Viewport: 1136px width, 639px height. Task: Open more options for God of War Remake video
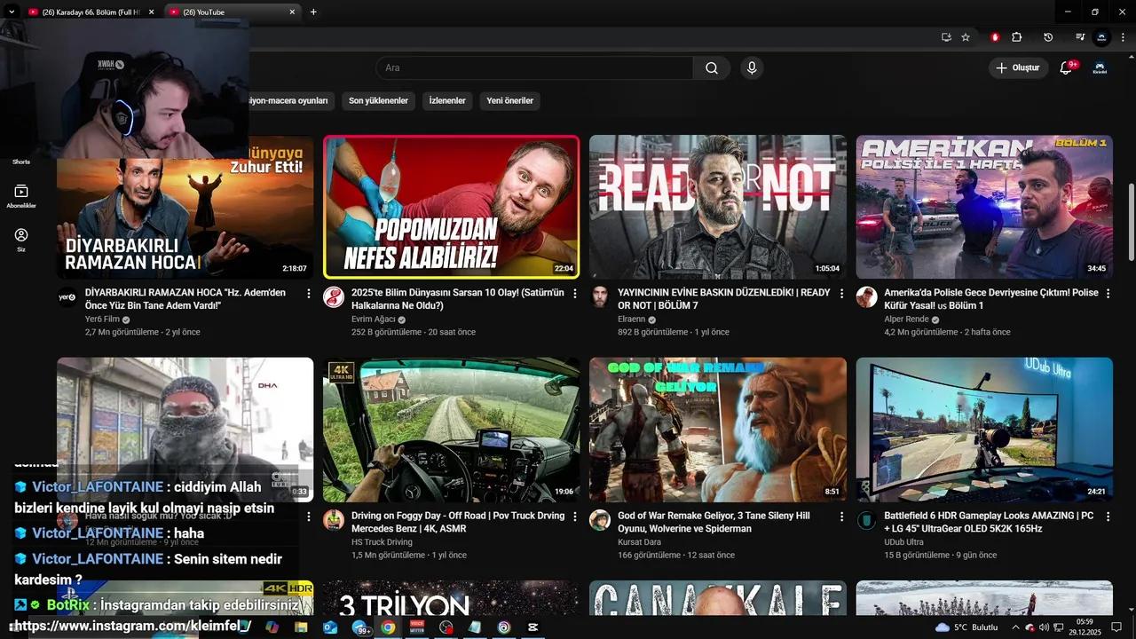point(841,516)
